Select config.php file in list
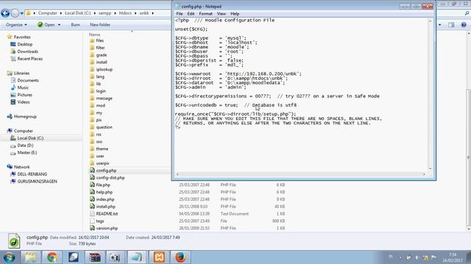 pyautogui.click(x=106, y=170)
